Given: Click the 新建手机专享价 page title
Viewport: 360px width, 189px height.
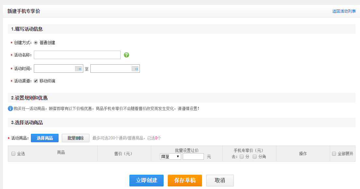Looking at the screenshot, I should click(24, 11).
